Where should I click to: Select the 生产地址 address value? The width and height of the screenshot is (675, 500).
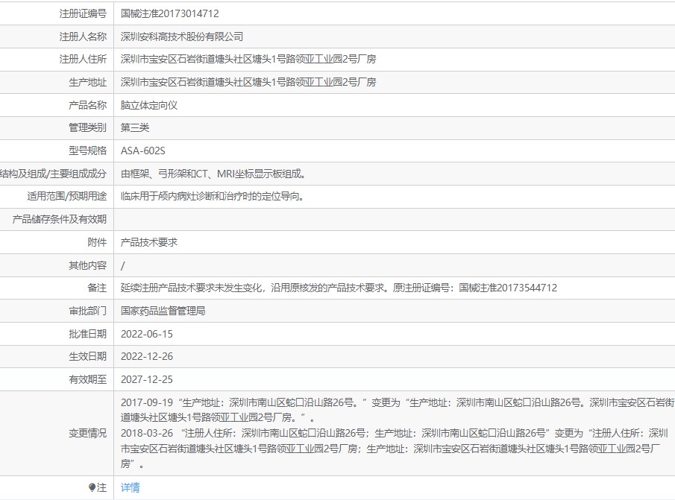[248, 82]
